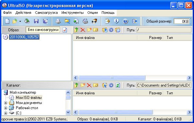Click the catalog tree scroll down arrow
This screenshot has height=123, width=194.
[68, 112]
